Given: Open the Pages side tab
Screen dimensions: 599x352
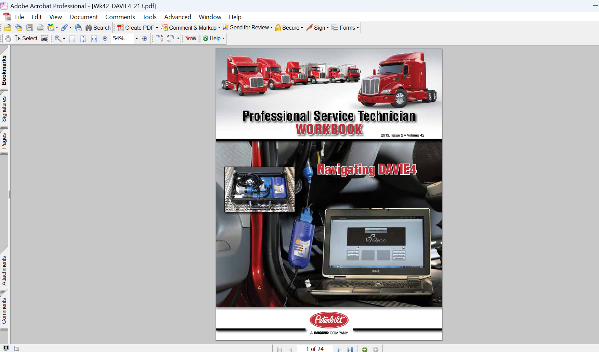Looking at the screenshot, I should tap(4, 141).
